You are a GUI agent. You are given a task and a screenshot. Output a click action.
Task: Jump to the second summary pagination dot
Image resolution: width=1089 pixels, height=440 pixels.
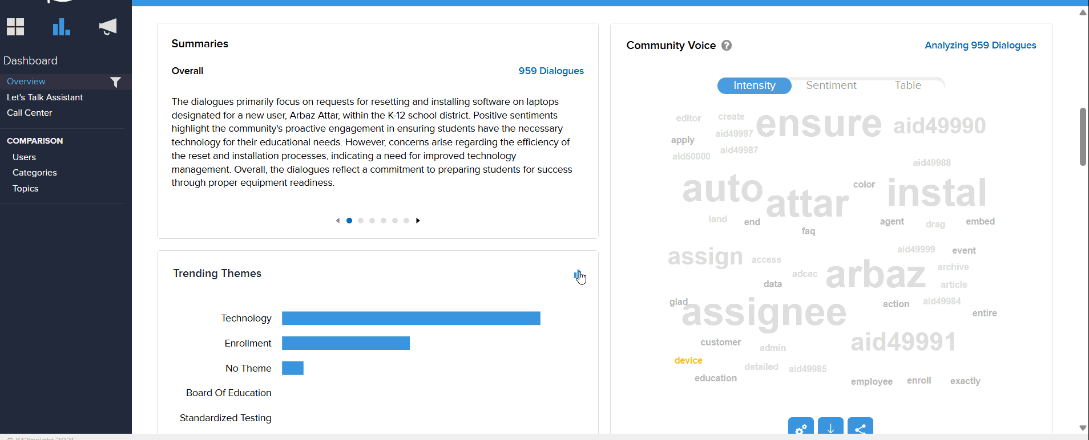coord(361,221)
